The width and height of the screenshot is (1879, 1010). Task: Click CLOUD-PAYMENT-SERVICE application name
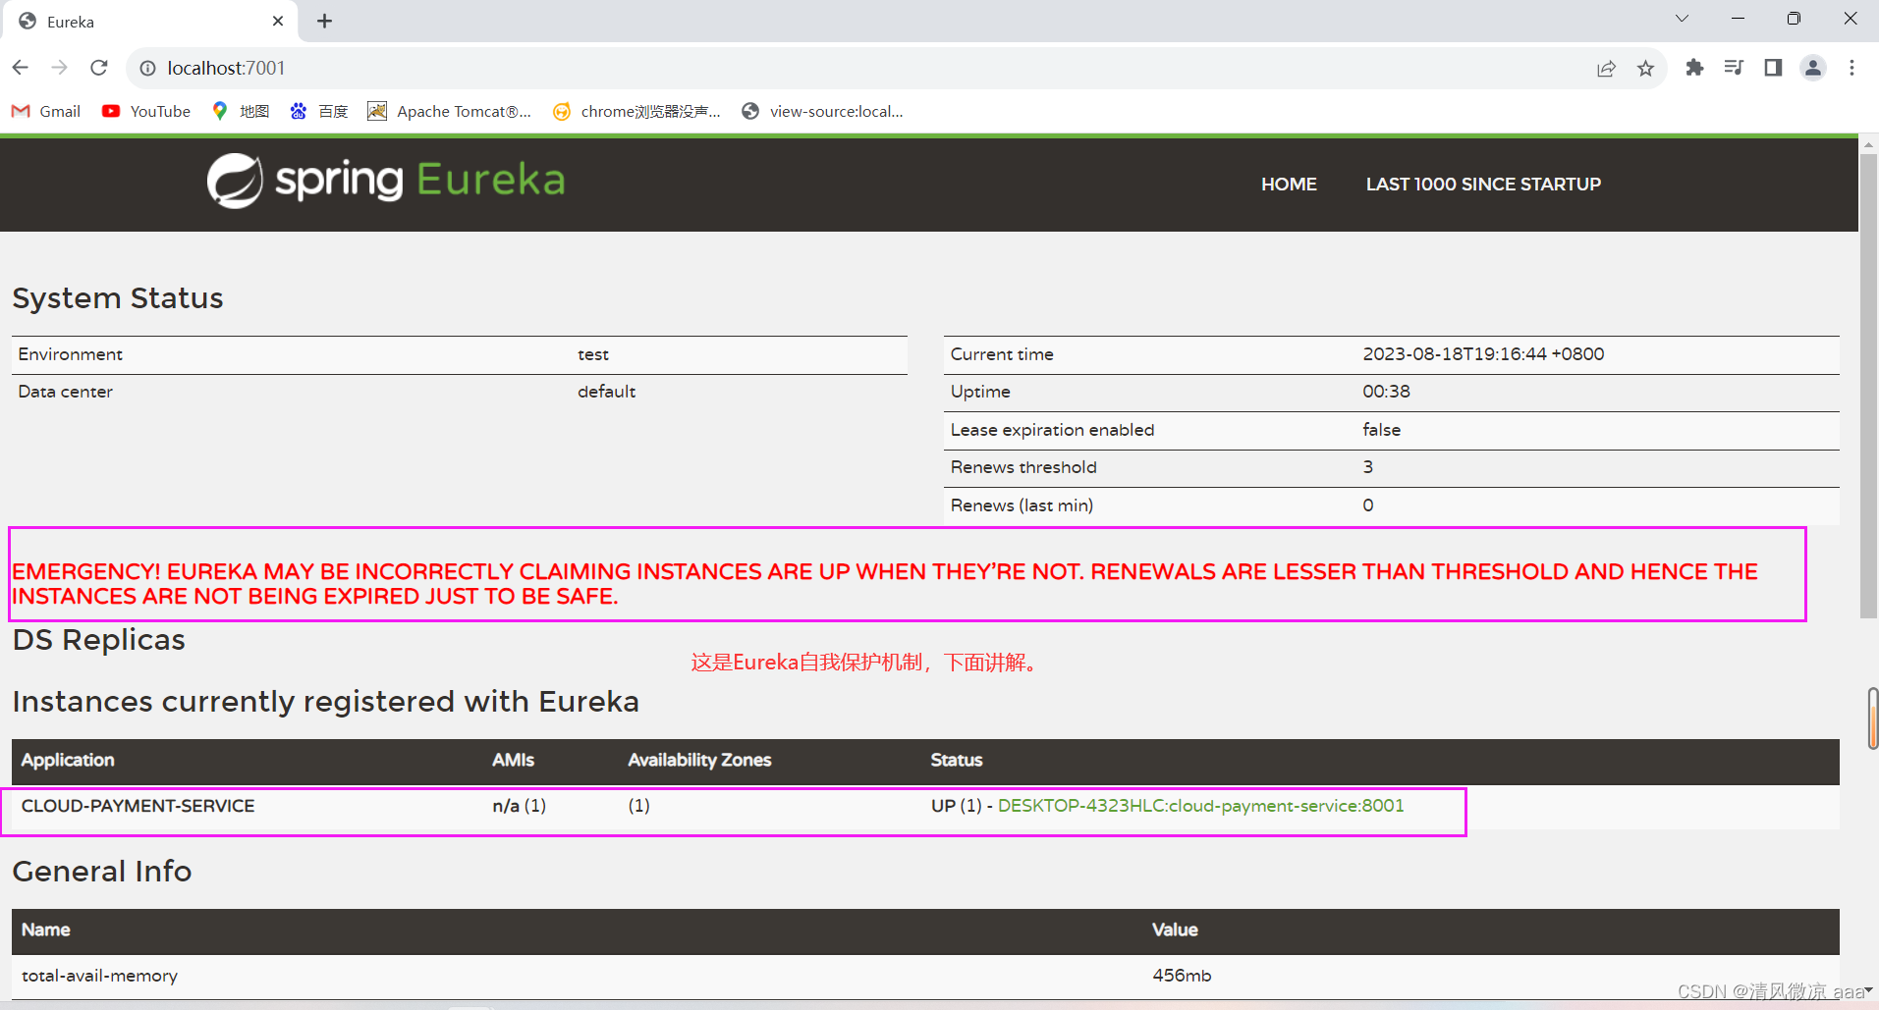click(138, 806)
